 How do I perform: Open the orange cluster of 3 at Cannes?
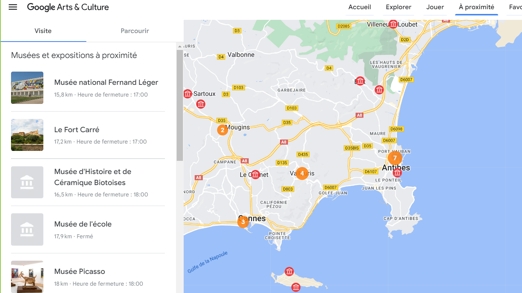(243, 222)
